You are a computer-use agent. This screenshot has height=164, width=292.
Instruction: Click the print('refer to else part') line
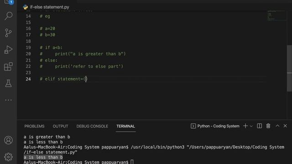tap(82, 67)
